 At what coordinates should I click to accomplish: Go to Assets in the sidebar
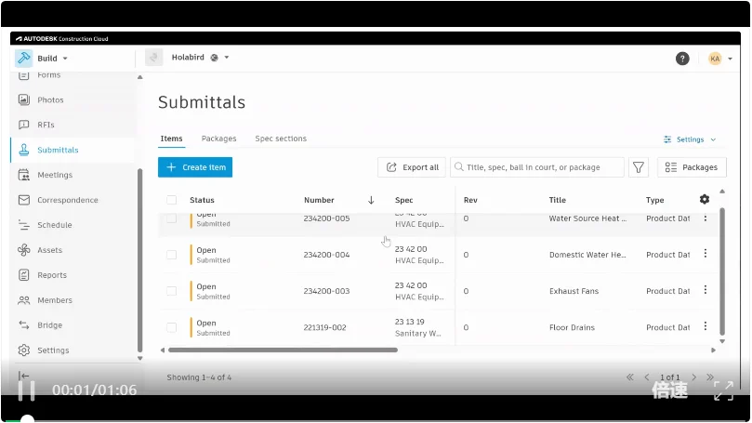pos(49,250)
